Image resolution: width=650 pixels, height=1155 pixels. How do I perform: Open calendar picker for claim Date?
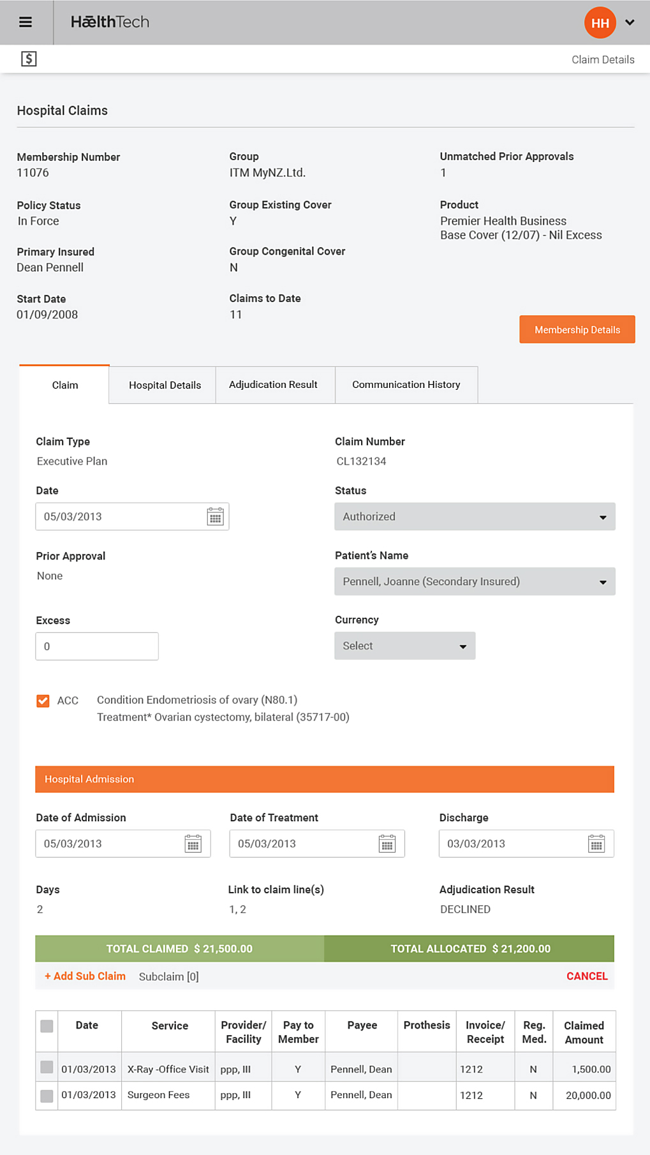tap(215, 517)
